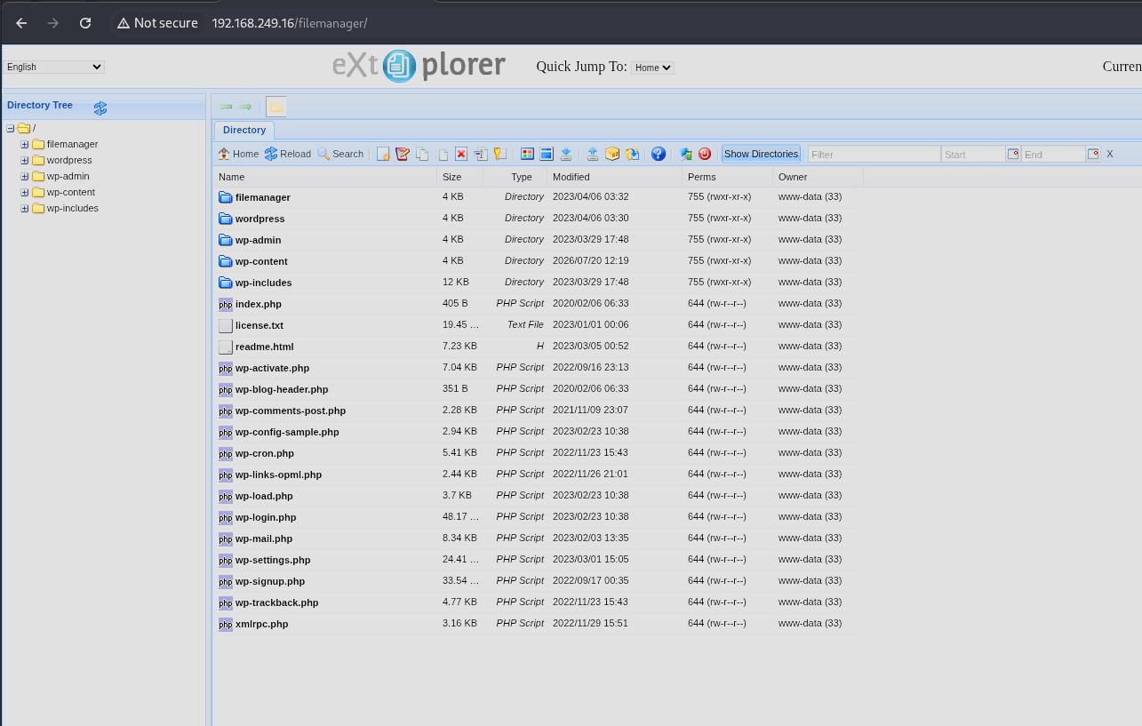Screen dimensions: 1142x726
Task: Click the folder icon beside navigation arrows
Action: pos(276,107)
